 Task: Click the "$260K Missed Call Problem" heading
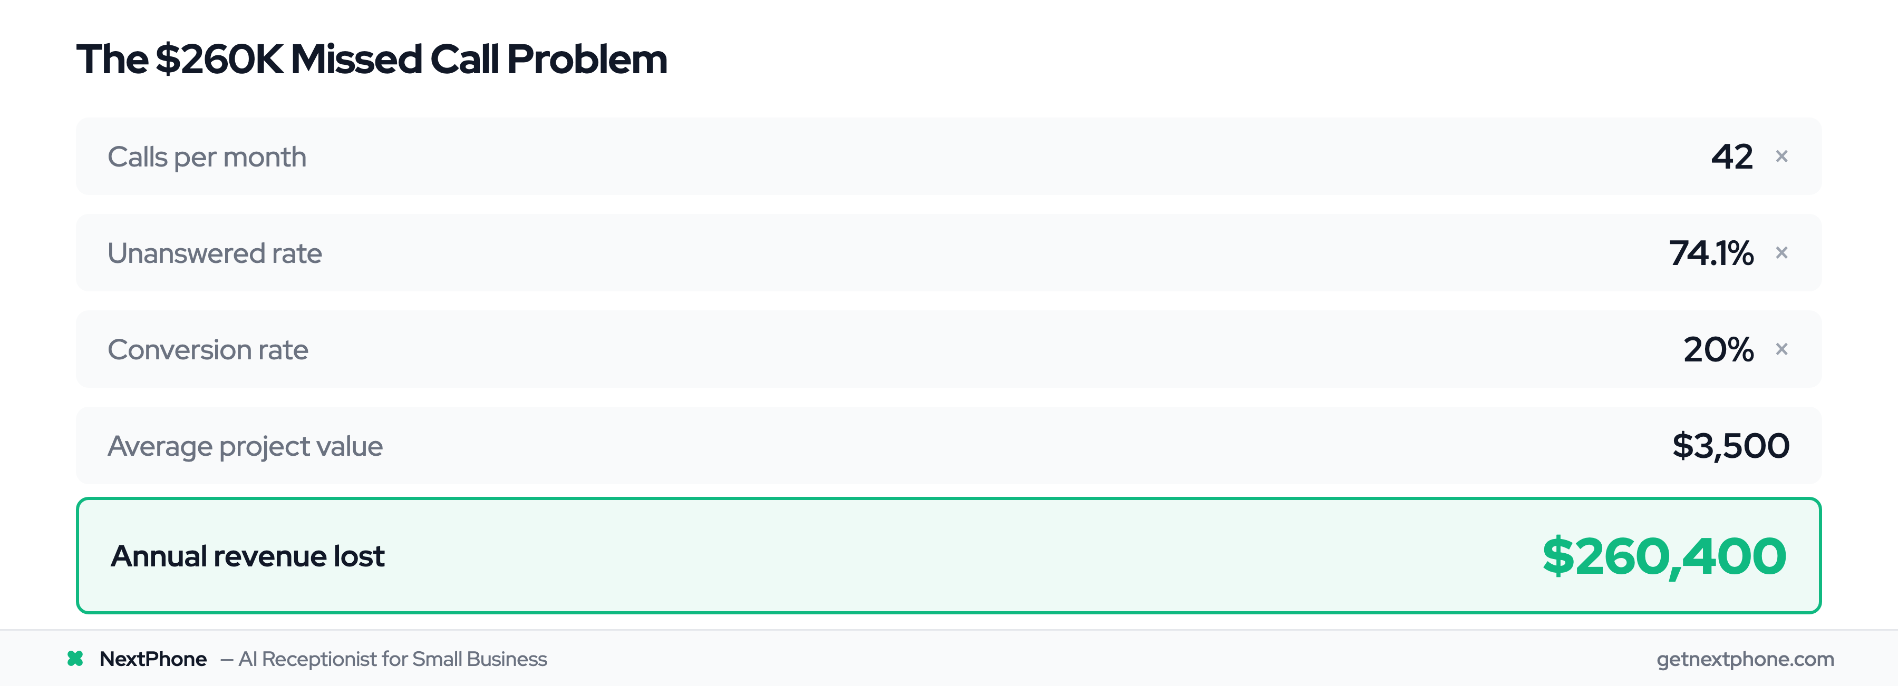pos(372,59)
